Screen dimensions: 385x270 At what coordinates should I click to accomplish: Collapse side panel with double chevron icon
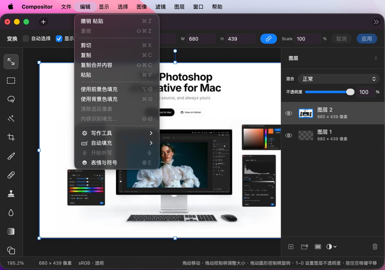[376, 22]
